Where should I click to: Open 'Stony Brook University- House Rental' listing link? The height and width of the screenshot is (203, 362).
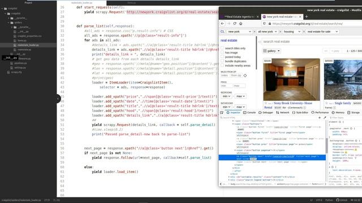tap(293, 103)
